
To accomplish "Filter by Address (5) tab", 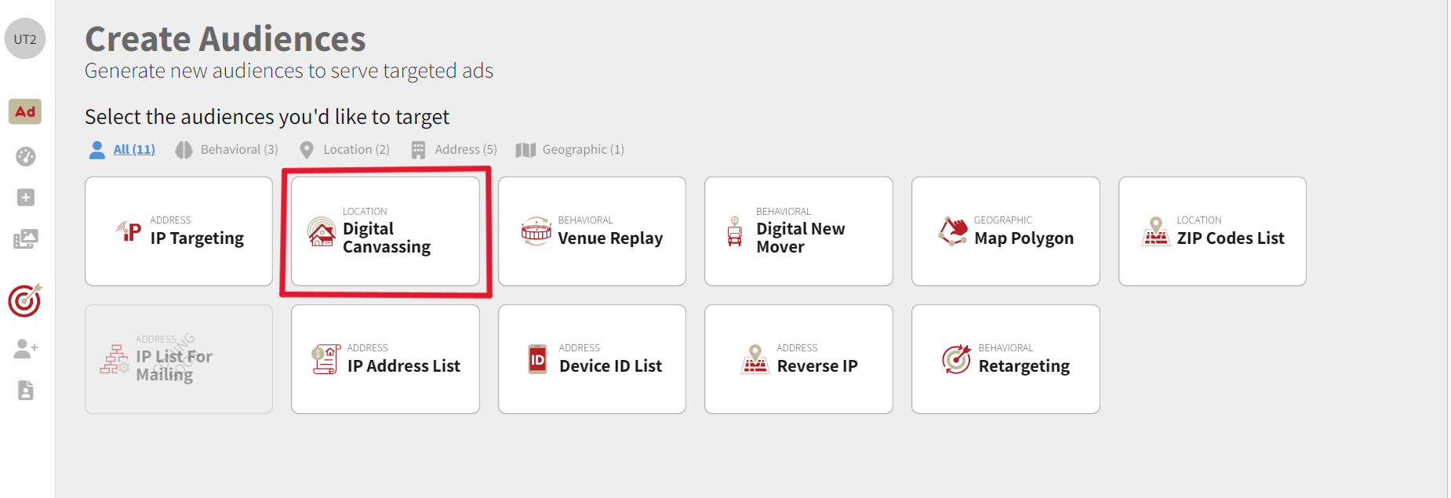I will pos(466,149).
